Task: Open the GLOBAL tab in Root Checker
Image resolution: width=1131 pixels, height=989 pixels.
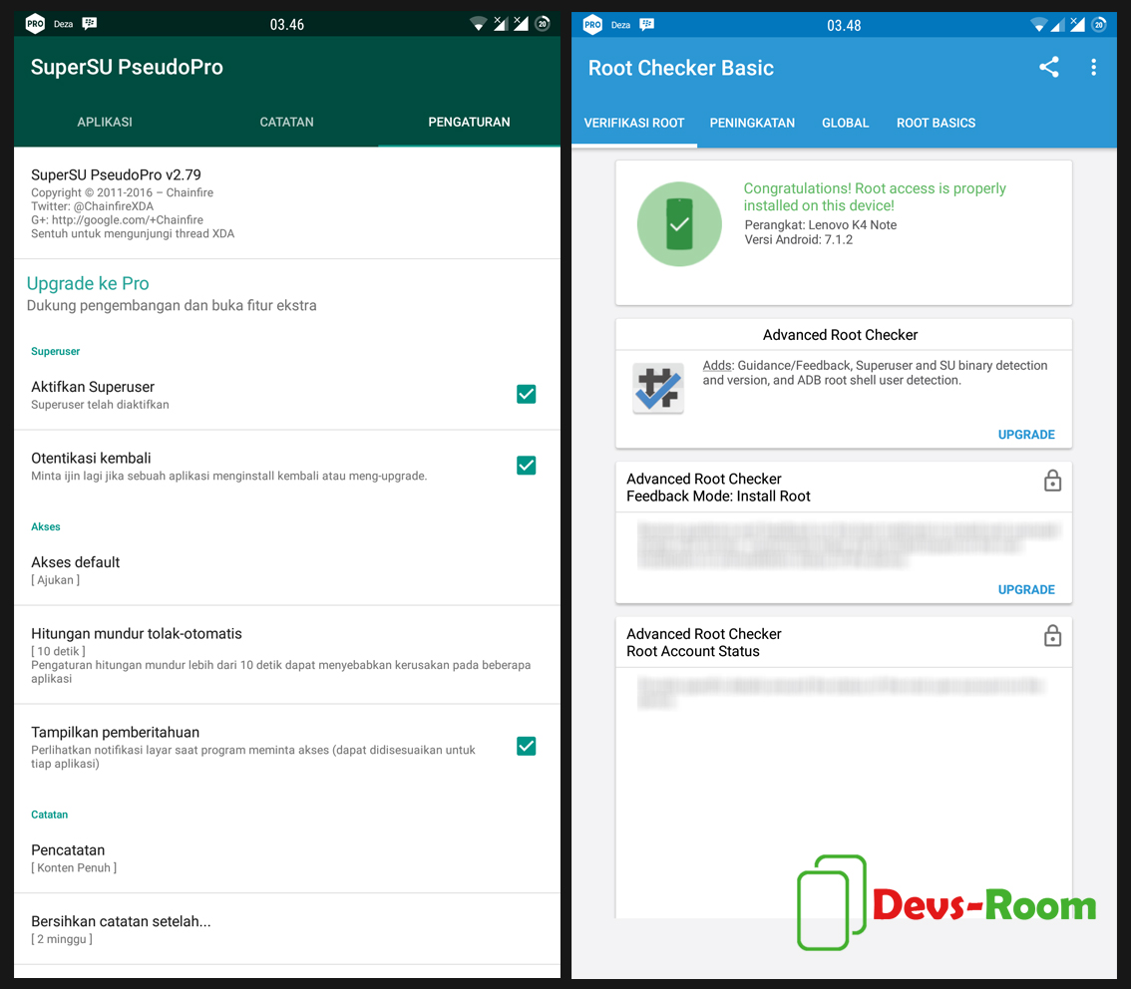Action: [846, 124]
